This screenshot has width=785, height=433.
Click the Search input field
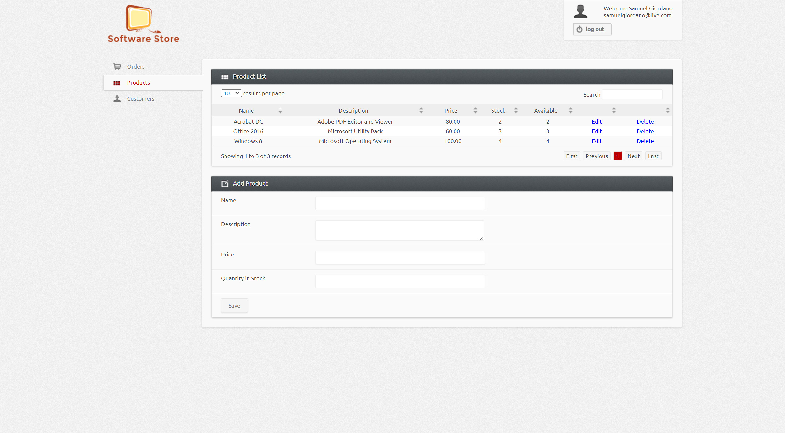(x=632, y=95)
